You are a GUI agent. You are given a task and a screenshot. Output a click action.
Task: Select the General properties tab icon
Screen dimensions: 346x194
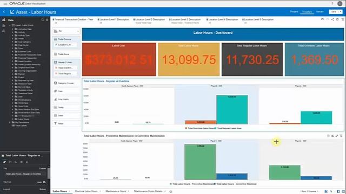[x=4, y=162]
